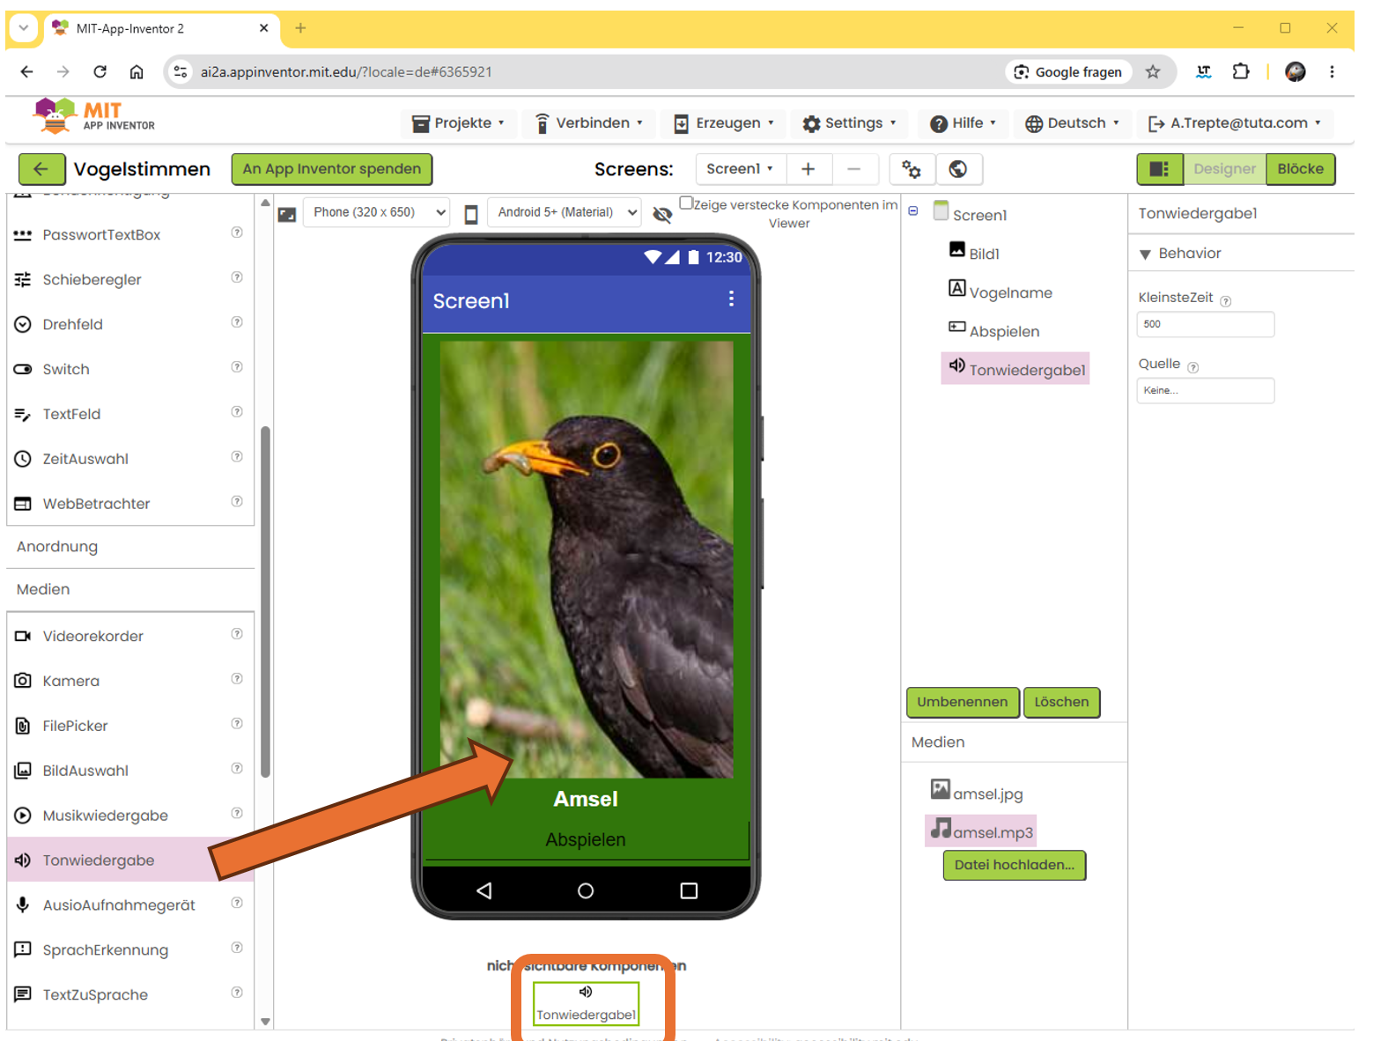Open the A.Trepte@tuta.com account dropdown
Image resolution: width=1388 pixels, height=1041 pixels.
(x=1234, y=123)
